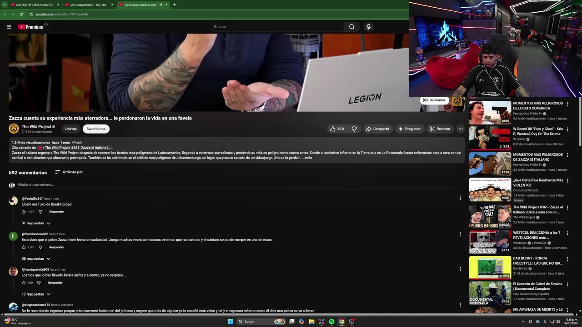Open options menu for @Pepinillo347 comment

pos(460,198)
